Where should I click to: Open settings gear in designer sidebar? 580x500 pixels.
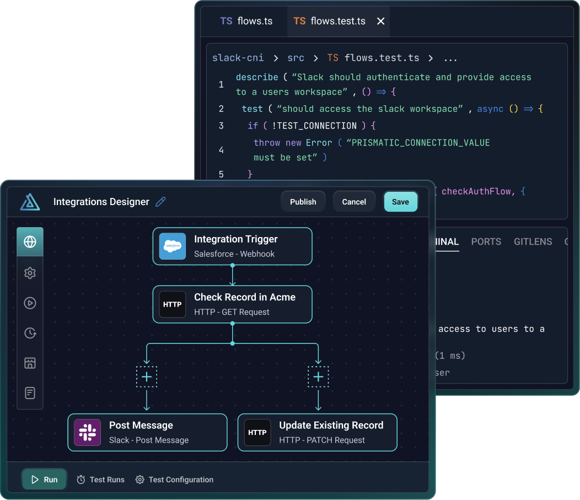(30, 273)
